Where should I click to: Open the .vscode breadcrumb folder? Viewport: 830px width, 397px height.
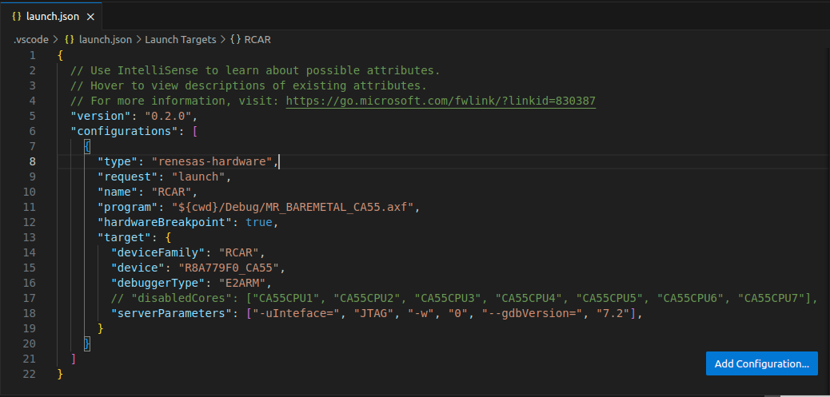point(31,38)
